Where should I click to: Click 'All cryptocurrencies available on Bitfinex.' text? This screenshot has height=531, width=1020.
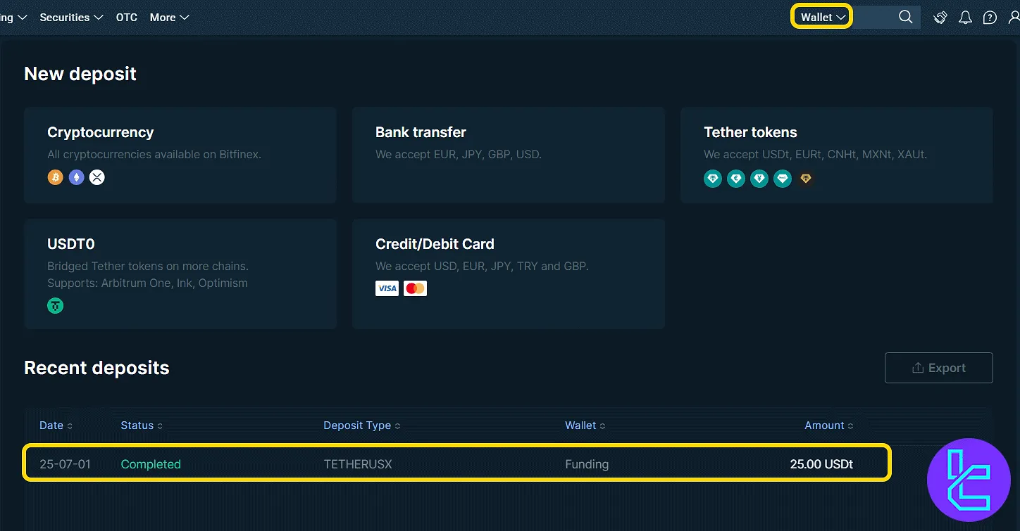coord(154,154)
